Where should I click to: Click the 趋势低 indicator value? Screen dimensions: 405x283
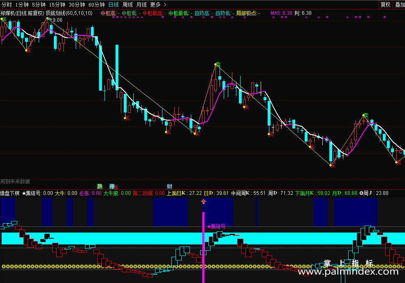point(225,13)
